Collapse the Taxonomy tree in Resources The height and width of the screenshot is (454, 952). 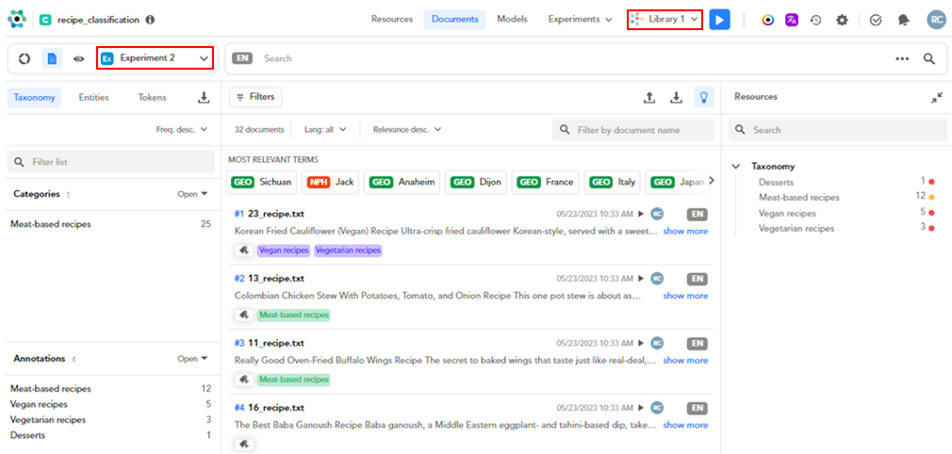pos(735,166)
